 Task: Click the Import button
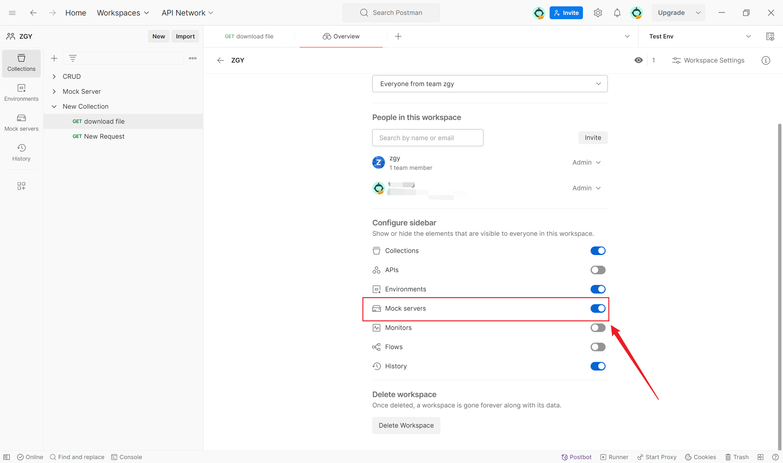click(185, 36)
